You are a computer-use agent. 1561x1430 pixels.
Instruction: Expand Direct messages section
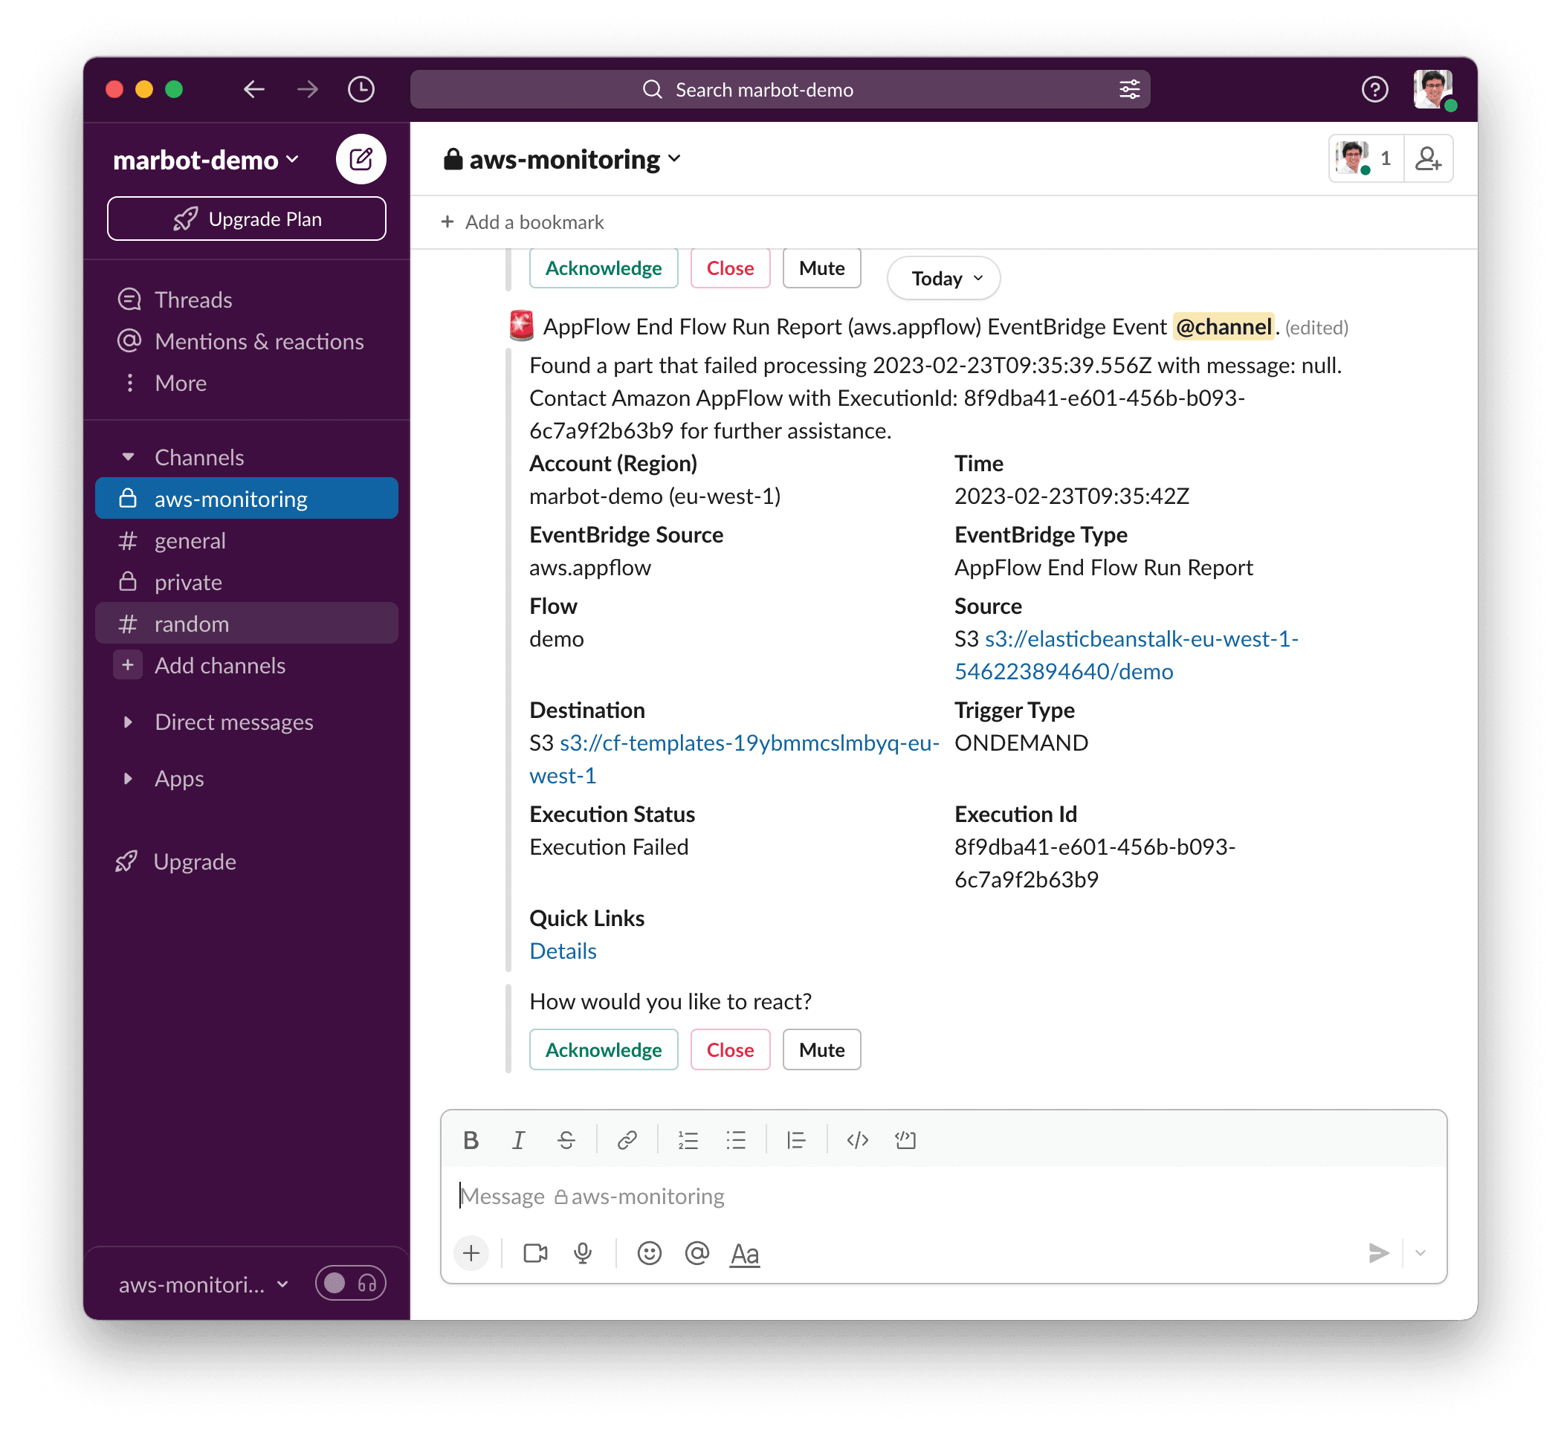129,722
